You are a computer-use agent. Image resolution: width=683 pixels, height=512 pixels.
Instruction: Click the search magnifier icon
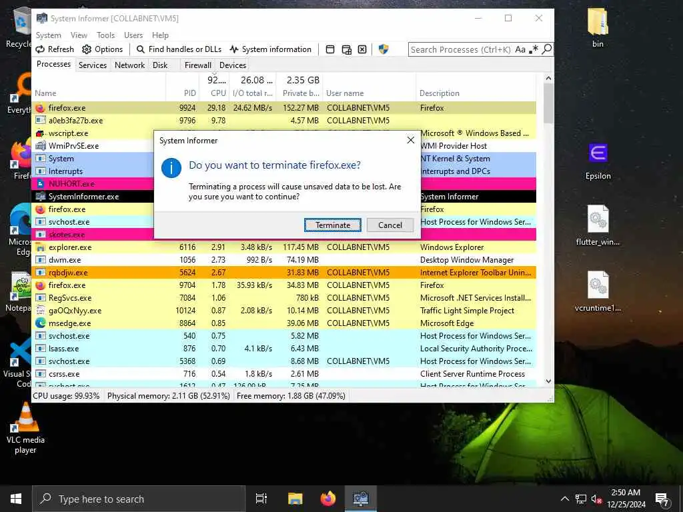[x=547, y=49]
